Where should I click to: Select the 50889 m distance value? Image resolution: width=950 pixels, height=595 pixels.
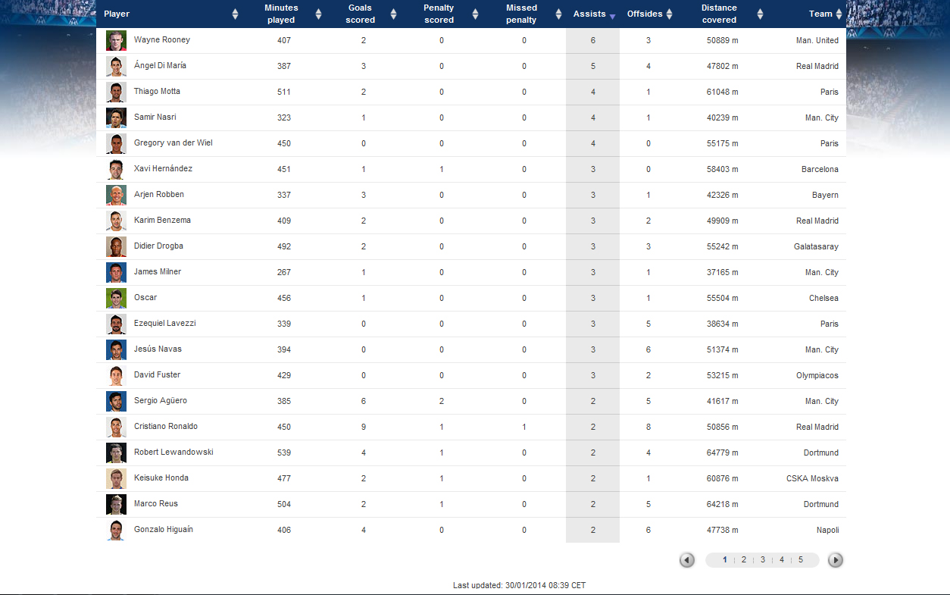pos(722,40)
